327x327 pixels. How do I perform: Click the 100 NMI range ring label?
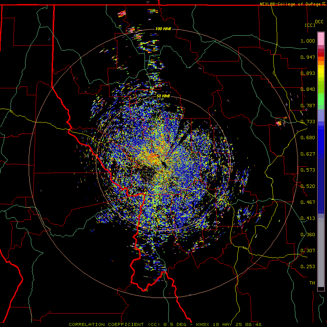point(163,29)
